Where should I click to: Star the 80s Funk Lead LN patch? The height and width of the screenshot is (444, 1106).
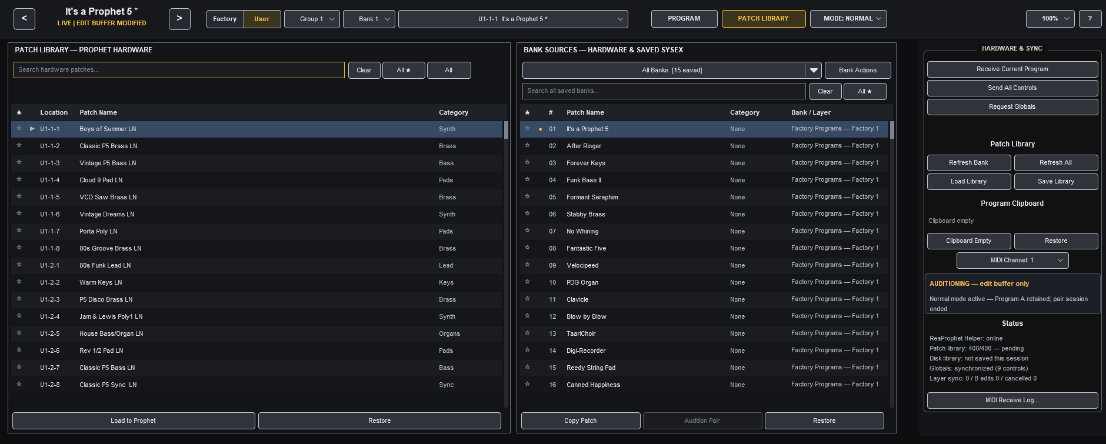point(19,265)
